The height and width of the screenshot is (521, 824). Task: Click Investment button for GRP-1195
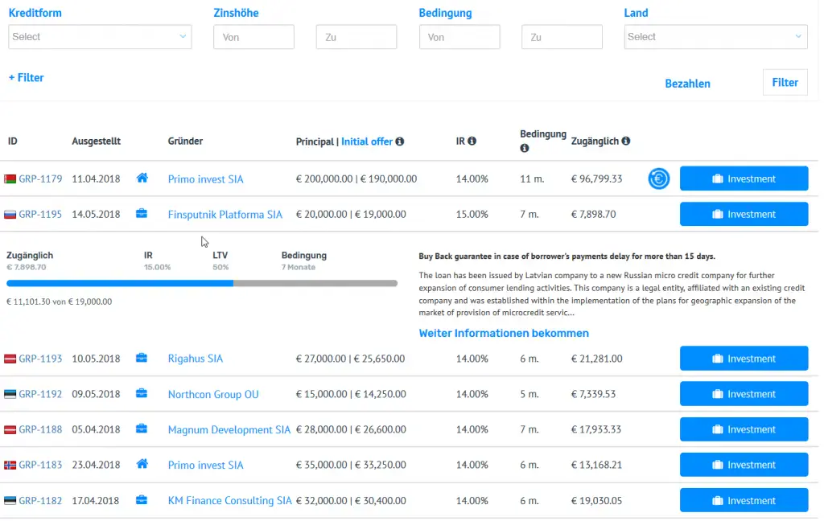(744, 215)
